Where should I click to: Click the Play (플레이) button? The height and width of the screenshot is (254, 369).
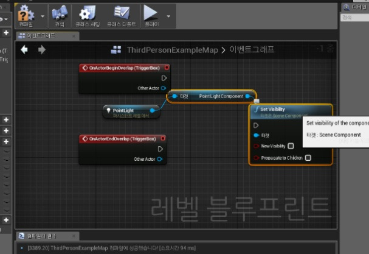pyautogui.click(x=151, y=16)
